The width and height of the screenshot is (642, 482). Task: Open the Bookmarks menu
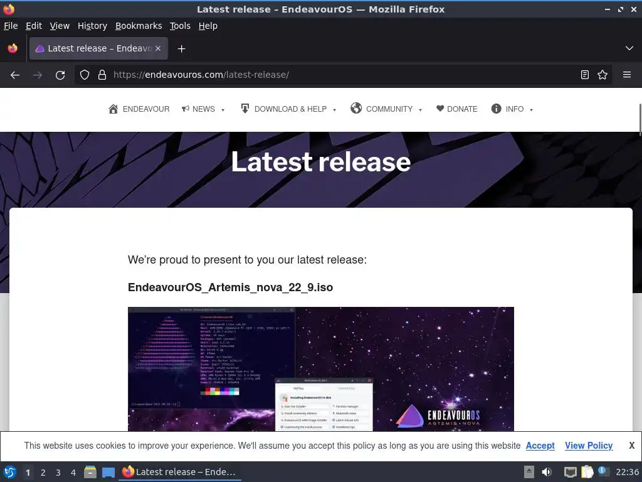[139, 26]
